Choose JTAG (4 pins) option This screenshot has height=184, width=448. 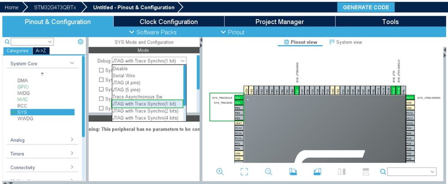[126, 83]
